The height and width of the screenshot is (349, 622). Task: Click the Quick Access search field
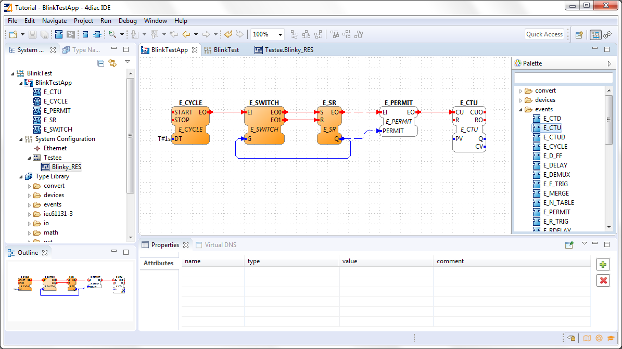click(x=544, y=34)
